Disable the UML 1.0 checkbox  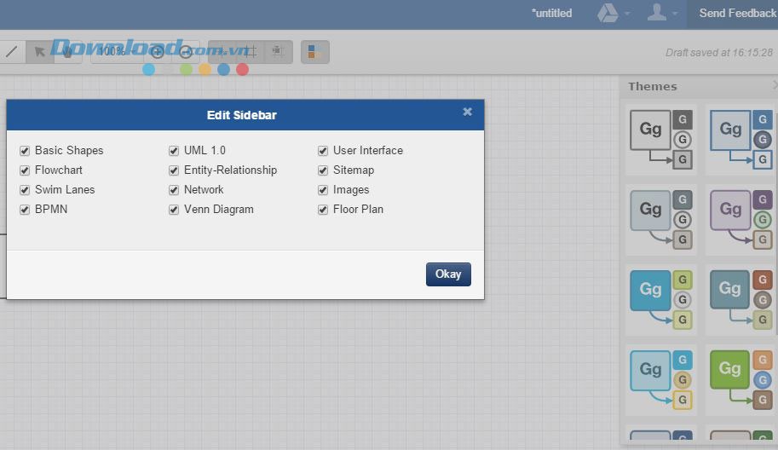(x=174, y=151)
